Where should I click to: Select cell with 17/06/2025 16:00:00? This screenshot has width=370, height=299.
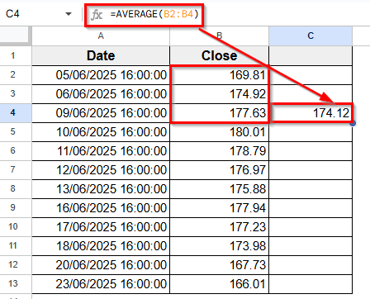(x=101, y=227)
